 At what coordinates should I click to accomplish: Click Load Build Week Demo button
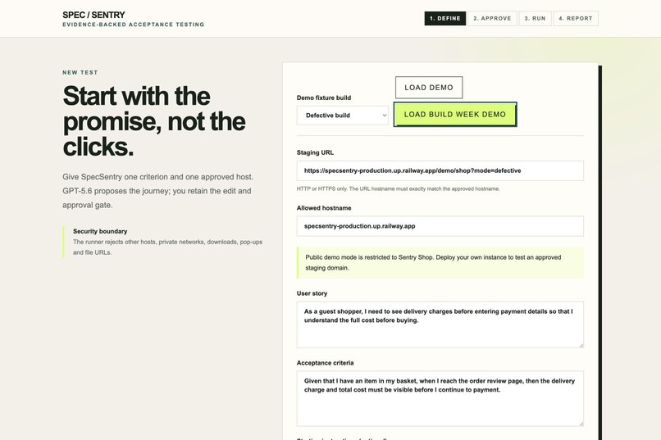point(455,114)
